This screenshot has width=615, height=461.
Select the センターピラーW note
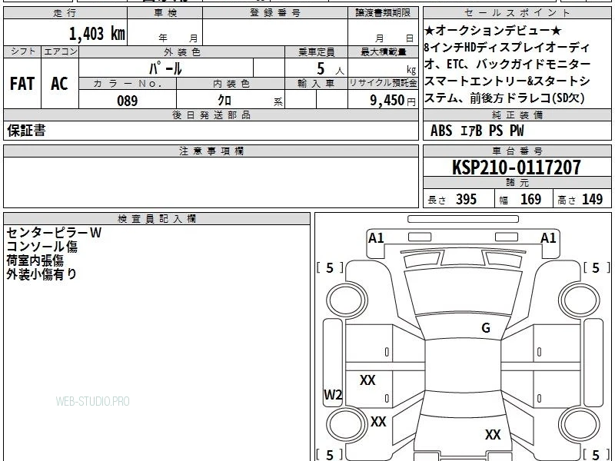pyautogui.click(x=54, y=233)
